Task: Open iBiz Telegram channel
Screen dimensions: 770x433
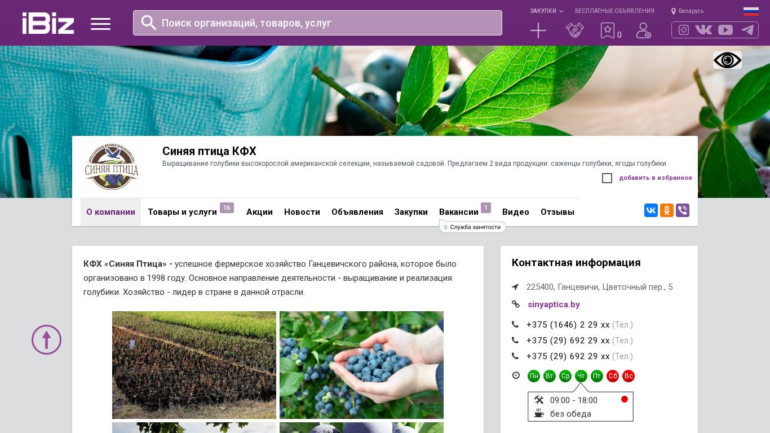Action: pyautogui.click(x=747, y=30)
